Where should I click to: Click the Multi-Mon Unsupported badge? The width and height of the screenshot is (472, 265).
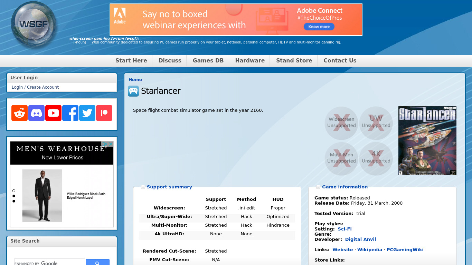click(x=341, y=158)
